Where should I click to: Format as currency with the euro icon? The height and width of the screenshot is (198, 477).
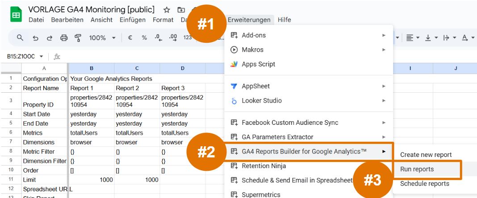[130, 38]
